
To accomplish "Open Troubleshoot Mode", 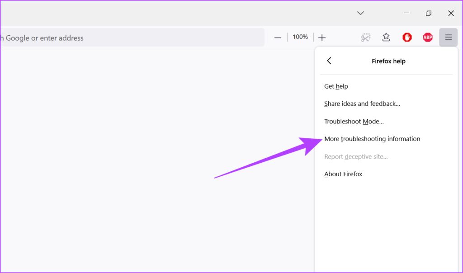I will tap(354, 121).
